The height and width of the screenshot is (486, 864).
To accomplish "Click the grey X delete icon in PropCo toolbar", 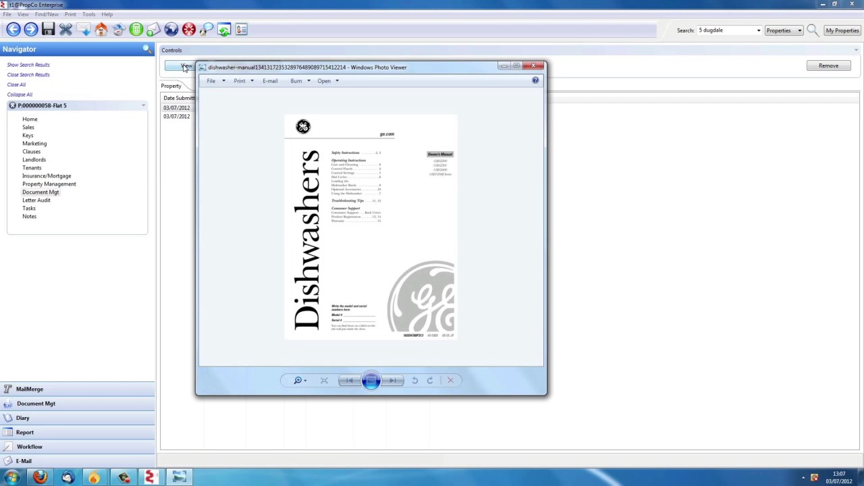I will pyautogui.click(x=65, y=30).
